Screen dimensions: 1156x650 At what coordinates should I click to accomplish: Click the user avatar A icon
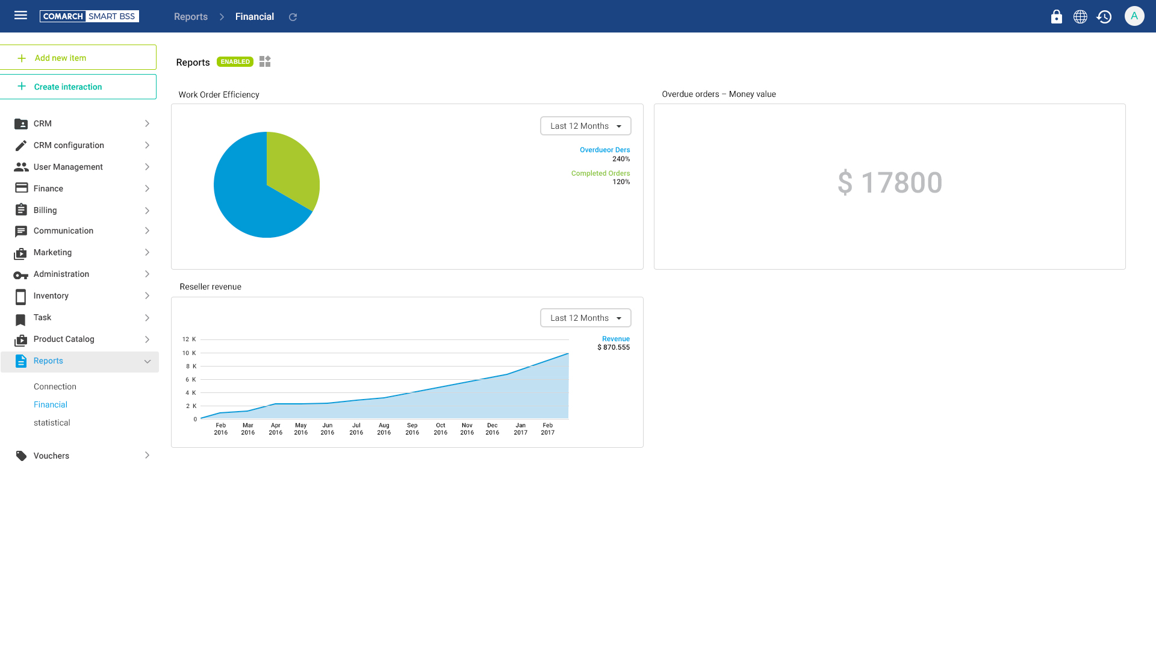tap(1134, 16)
